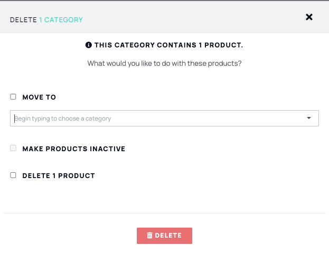Expand the category dropdown arrow
The width and height of the screenshot is (329, 255).
coord(309,118)
